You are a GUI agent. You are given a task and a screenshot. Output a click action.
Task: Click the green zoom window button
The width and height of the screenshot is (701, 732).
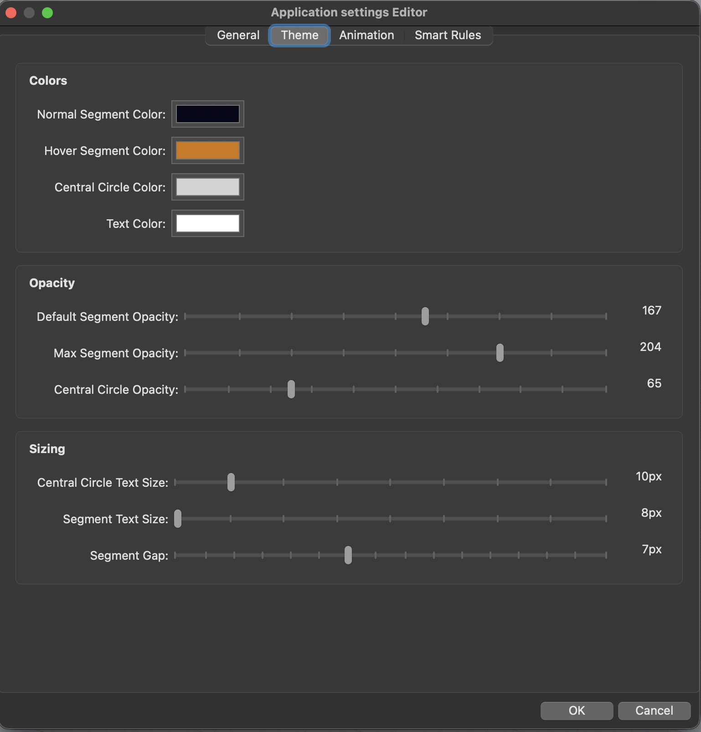[47, 13]
